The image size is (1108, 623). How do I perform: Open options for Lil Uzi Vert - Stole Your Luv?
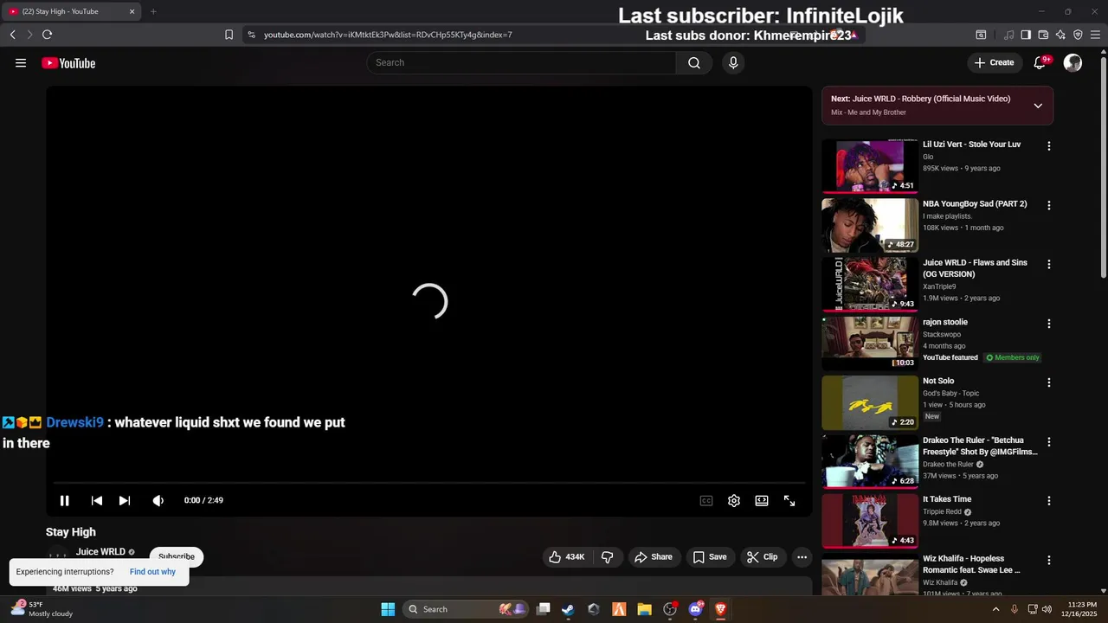(x=1049, y=146)
